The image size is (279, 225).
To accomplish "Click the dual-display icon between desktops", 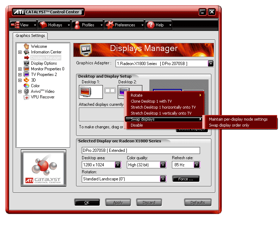I will point(110,91).
